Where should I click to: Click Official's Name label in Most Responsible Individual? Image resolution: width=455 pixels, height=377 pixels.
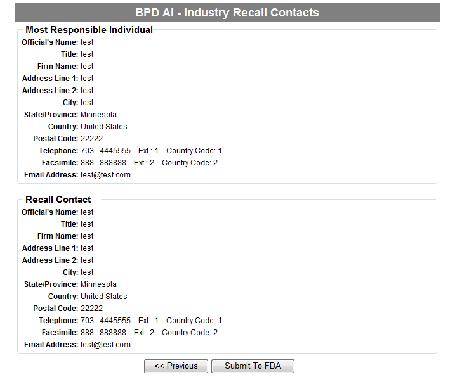click(49, 42)
